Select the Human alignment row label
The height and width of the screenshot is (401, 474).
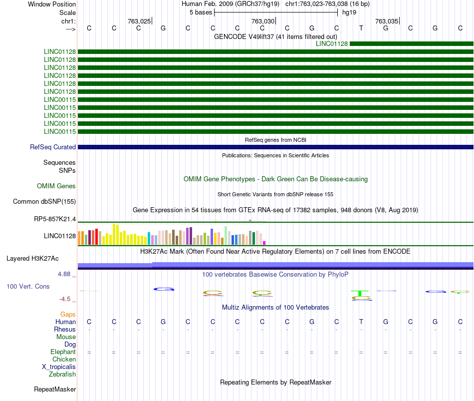coord(65,322)
